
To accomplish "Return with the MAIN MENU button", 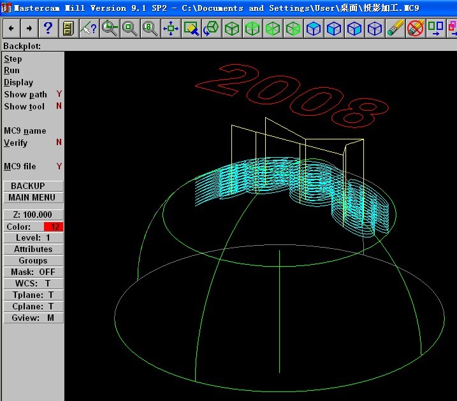I will (33, 197).
